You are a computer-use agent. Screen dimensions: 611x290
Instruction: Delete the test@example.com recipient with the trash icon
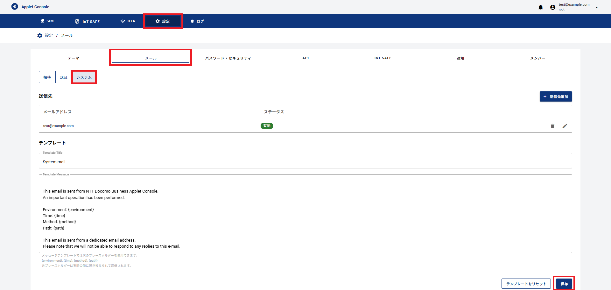point(552,126)
